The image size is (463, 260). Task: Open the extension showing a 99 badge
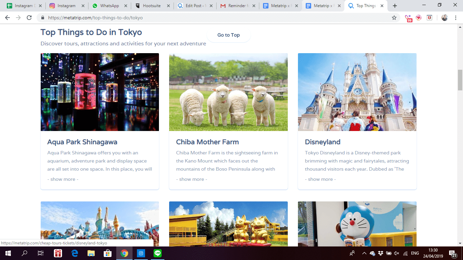(x=408, y=18)
